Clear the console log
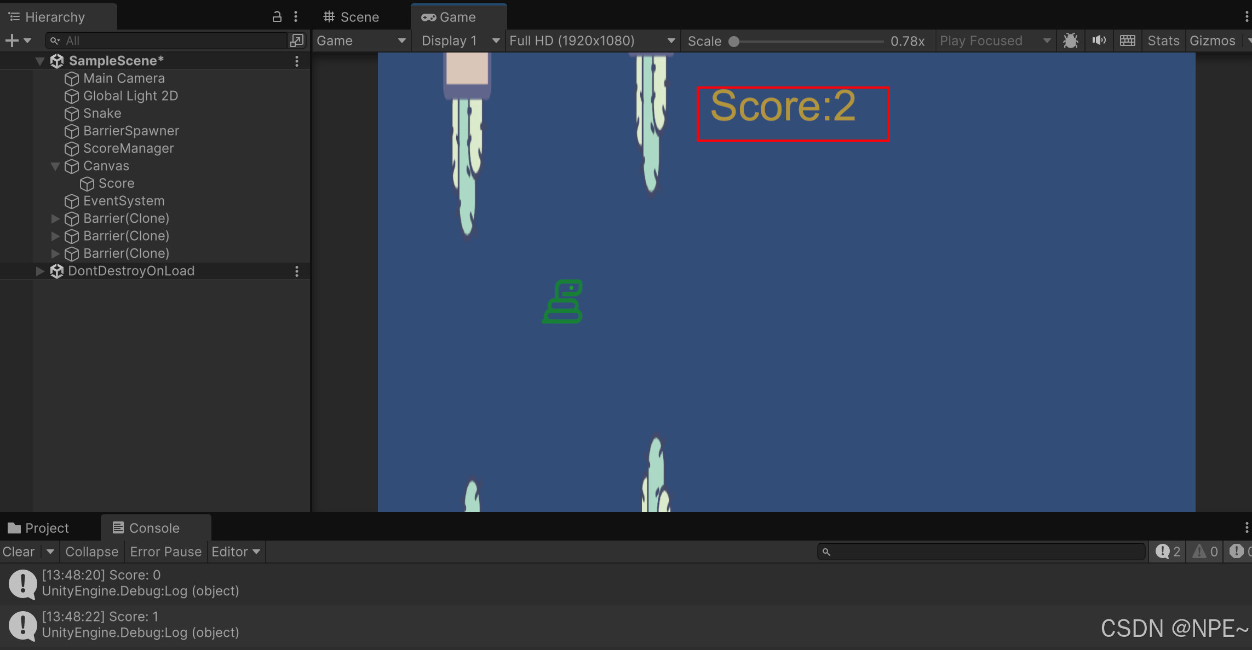1252x650 pixels. [x=19, y=552]
